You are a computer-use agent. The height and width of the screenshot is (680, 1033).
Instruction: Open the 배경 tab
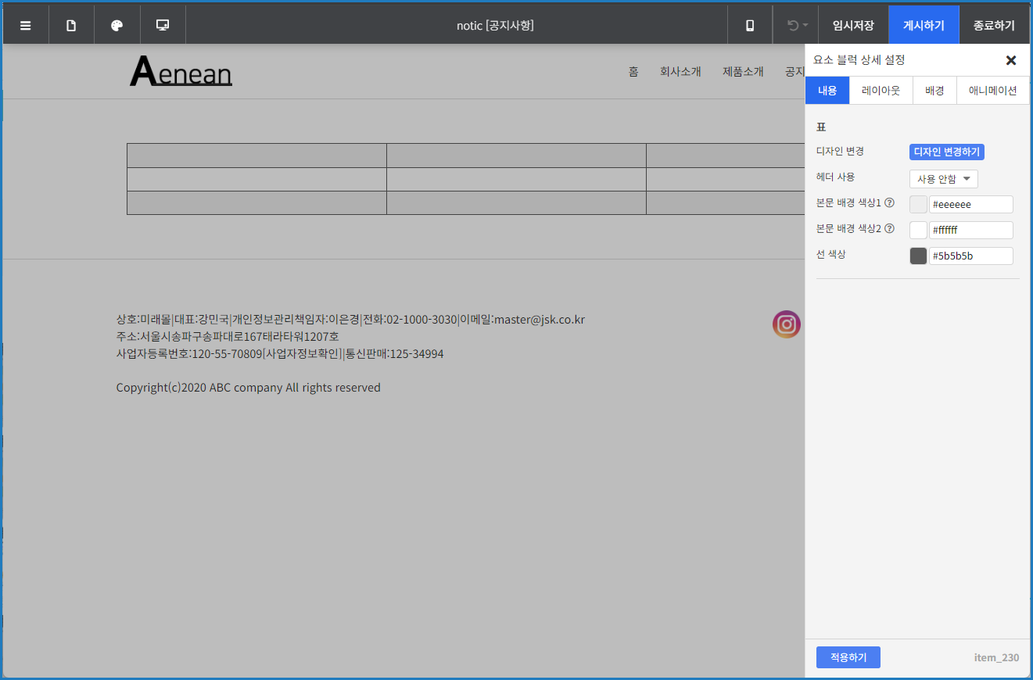pyautogui.click(x=934, y=91)
